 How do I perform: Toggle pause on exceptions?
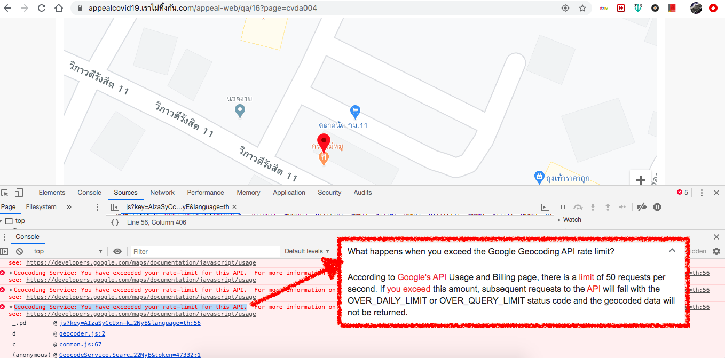[x=657, y=207]
